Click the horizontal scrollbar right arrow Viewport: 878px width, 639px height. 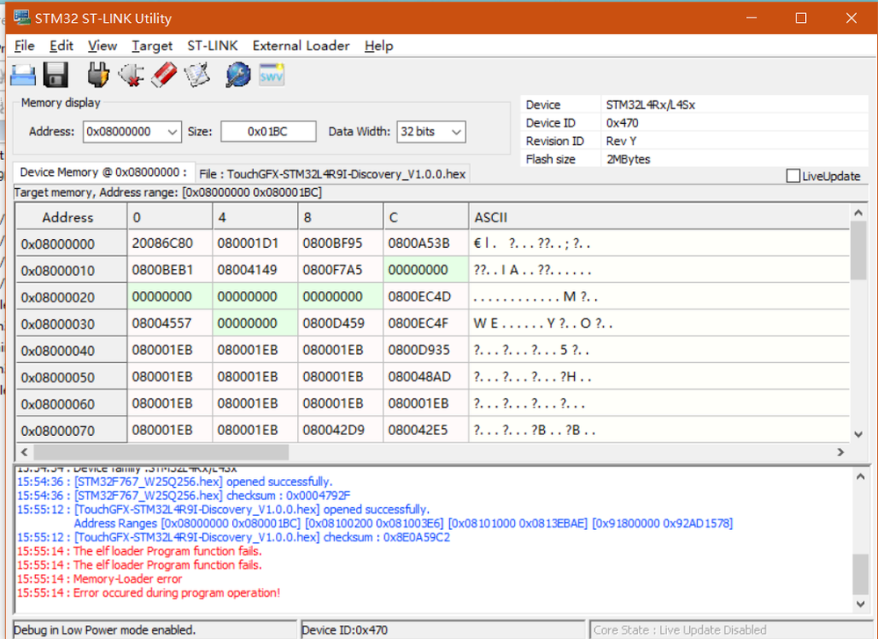pyautogui.click(x=840, y=452)
